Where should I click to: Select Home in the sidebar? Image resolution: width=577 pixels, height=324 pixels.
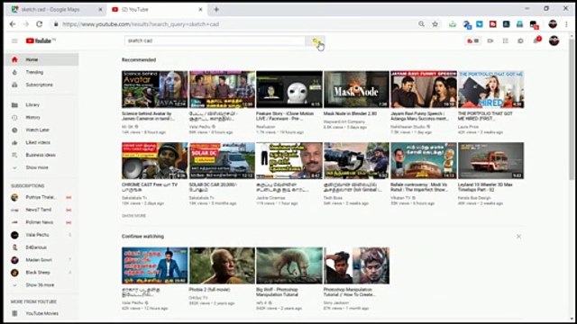(x=42, y=59)
